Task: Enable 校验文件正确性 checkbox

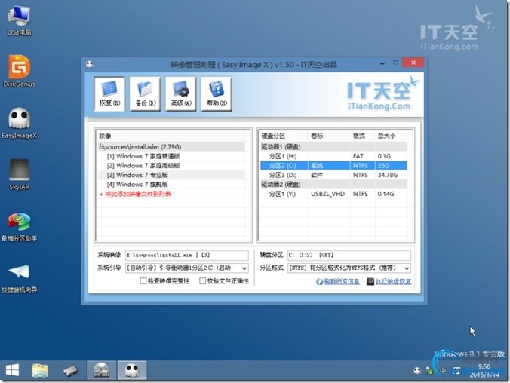Action: point(203,281)
